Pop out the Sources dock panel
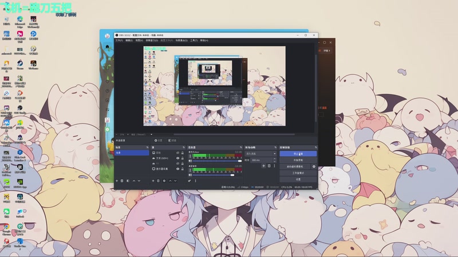 coord(184,147)
